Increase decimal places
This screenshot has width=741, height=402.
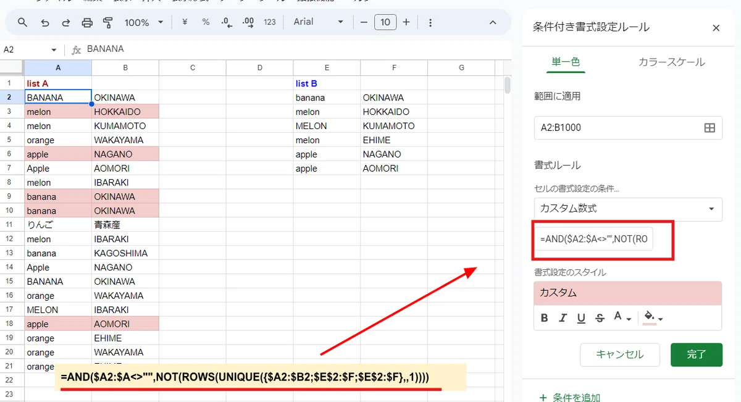[x=248, y=22]
